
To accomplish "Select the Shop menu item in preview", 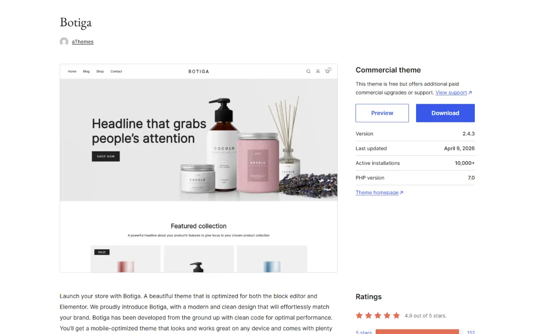I will 100,71.
